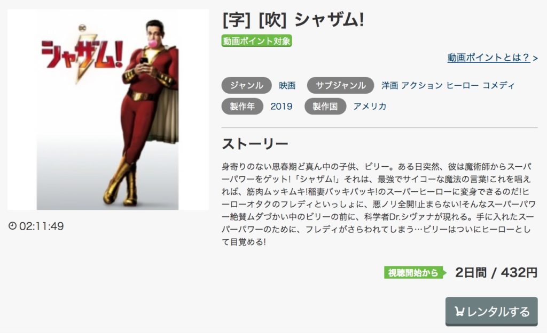The height and width of the screenshot is (333, 547).
Task: Open the 洋画 subgenre link
Action: [x=389, y=85]
